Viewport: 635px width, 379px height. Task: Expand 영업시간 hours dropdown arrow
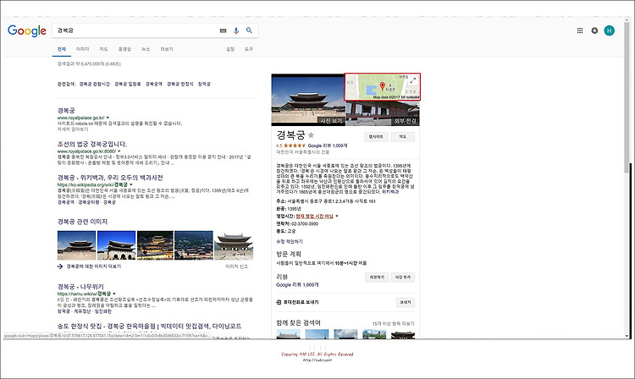336,216
